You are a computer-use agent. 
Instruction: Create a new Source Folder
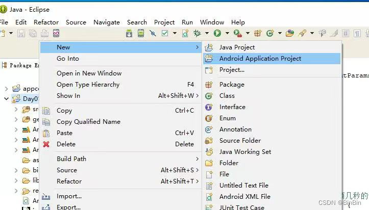pos(272,141)
